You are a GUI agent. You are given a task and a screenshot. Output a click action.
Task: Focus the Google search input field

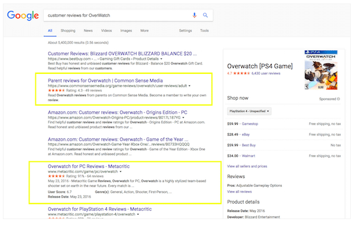coord(128,16)
